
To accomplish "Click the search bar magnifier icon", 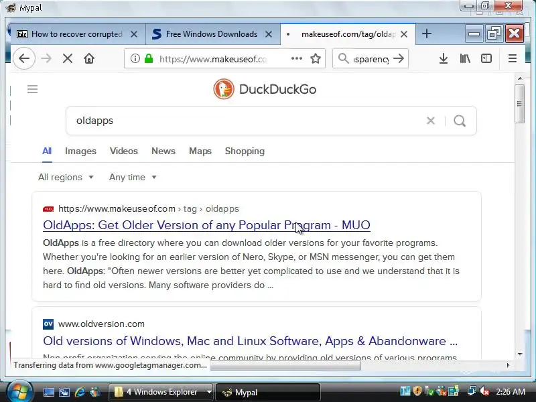I will pos(343,58).
